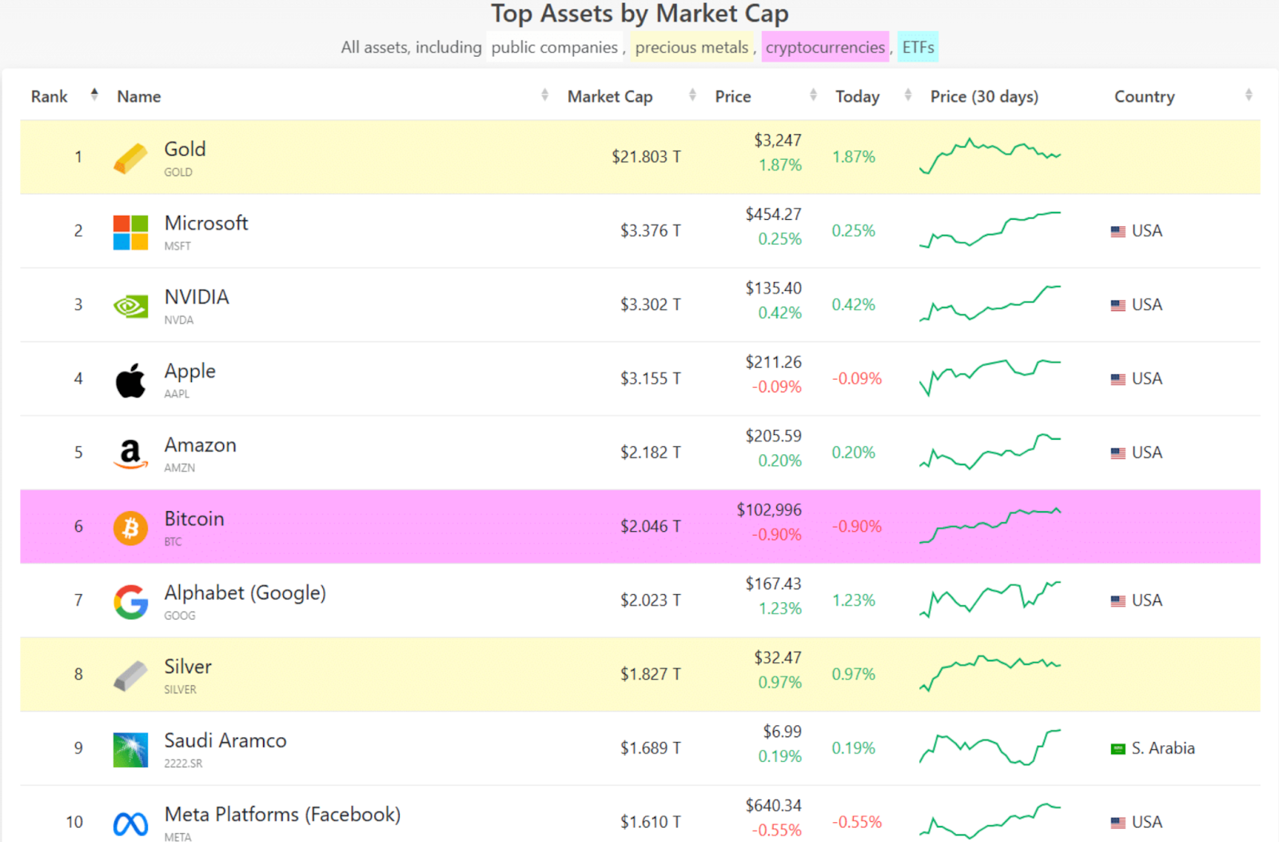The width and height of the screenshot is (1279, 842).
Task: Open the Alphabet (Google) company link
Action: point(245,593)
